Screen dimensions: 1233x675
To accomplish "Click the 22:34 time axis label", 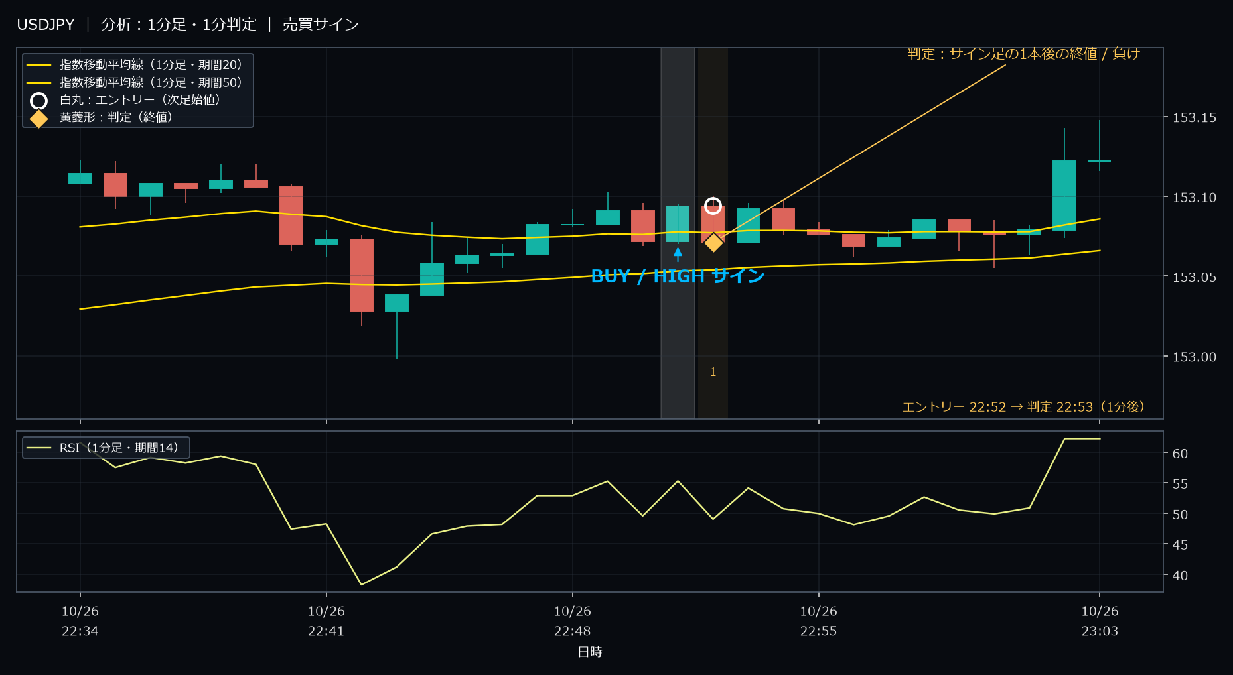I will pyautogui.click(x=80, y=621).
